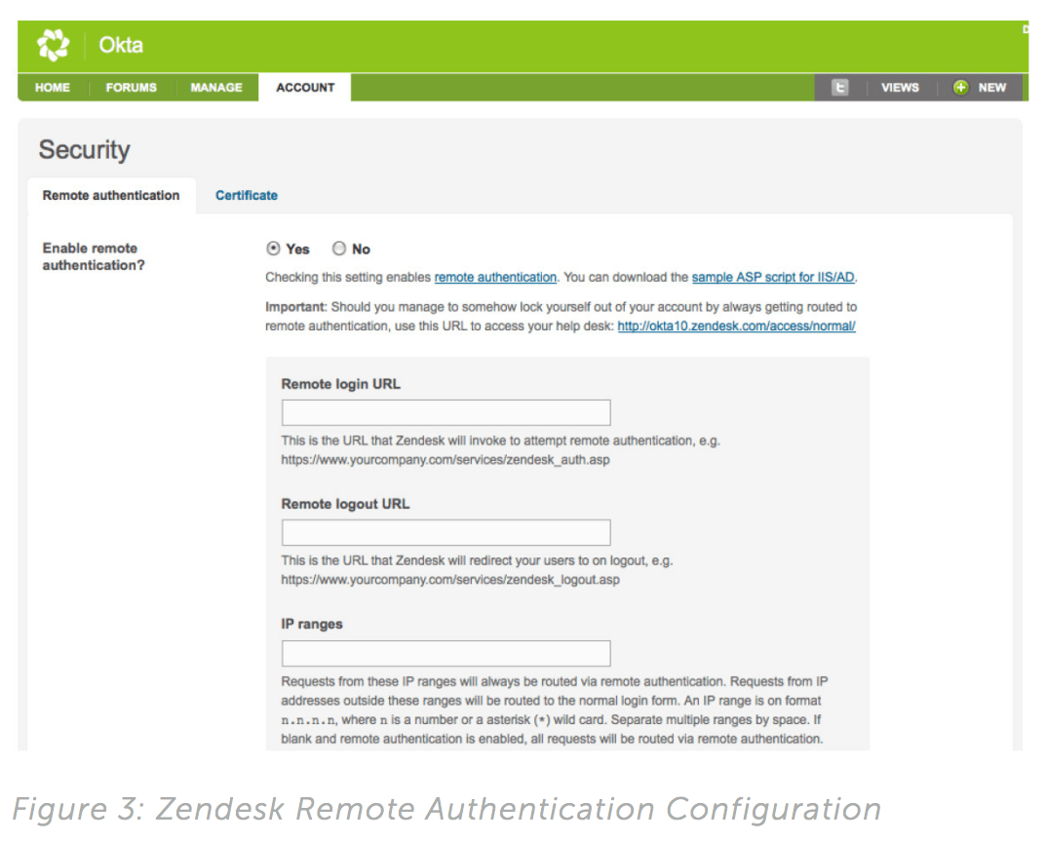Download the sample ASP script for IIS/AD
Screen dimensions: 1047x842
pos(773,278)
